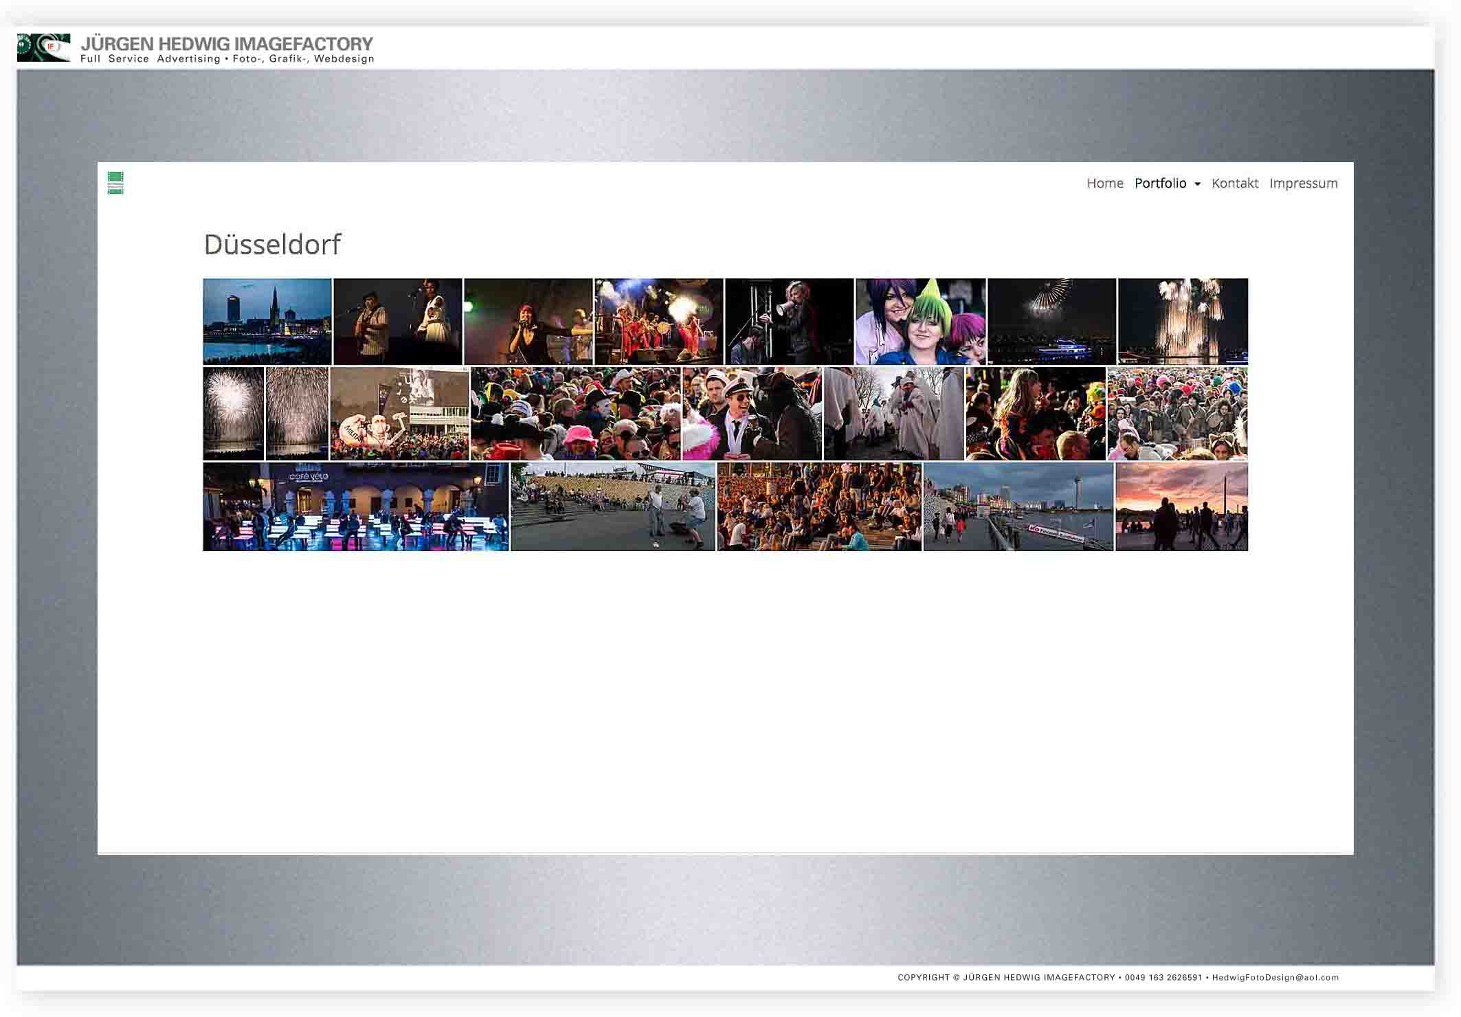Viewport: 1461px width, 1017px height.
Task: Open the carnival float caricature thumbnail
Action: (399, 413)
